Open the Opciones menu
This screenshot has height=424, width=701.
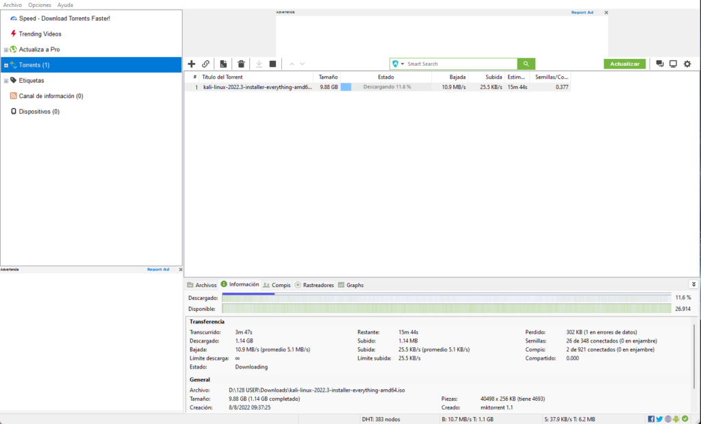click(39, 5)
